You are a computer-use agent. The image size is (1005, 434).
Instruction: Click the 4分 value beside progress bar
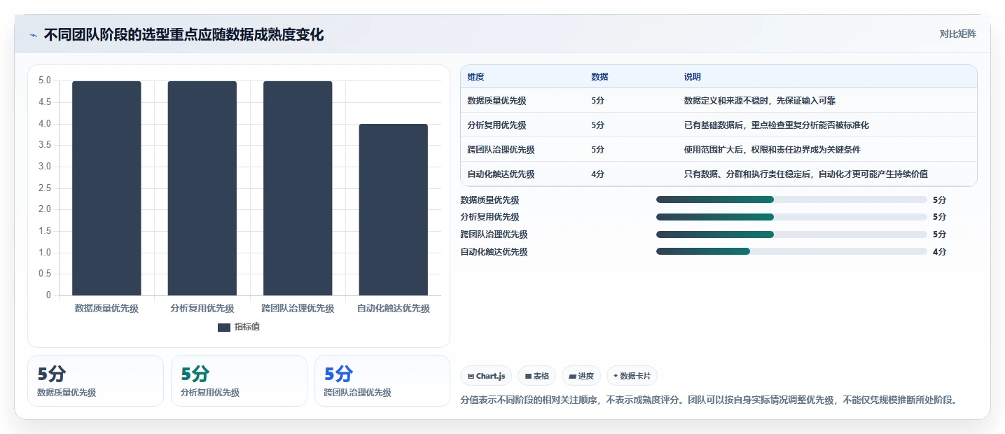(x=939, y=252)
